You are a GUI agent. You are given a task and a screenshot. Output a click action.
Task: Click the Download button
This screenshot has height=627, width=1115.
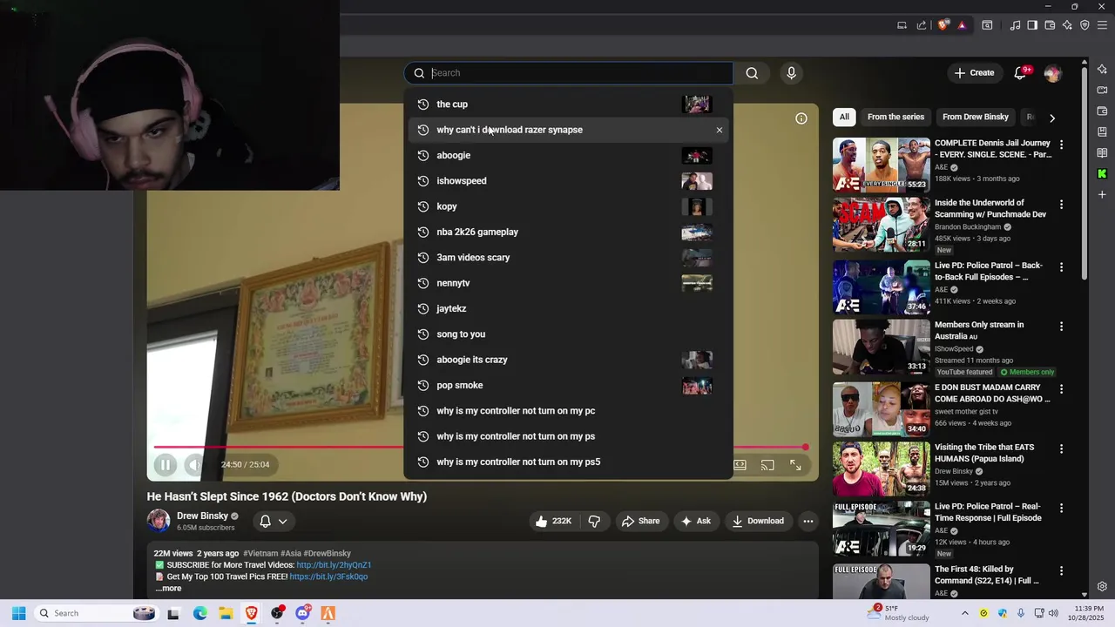pos(758,521)
